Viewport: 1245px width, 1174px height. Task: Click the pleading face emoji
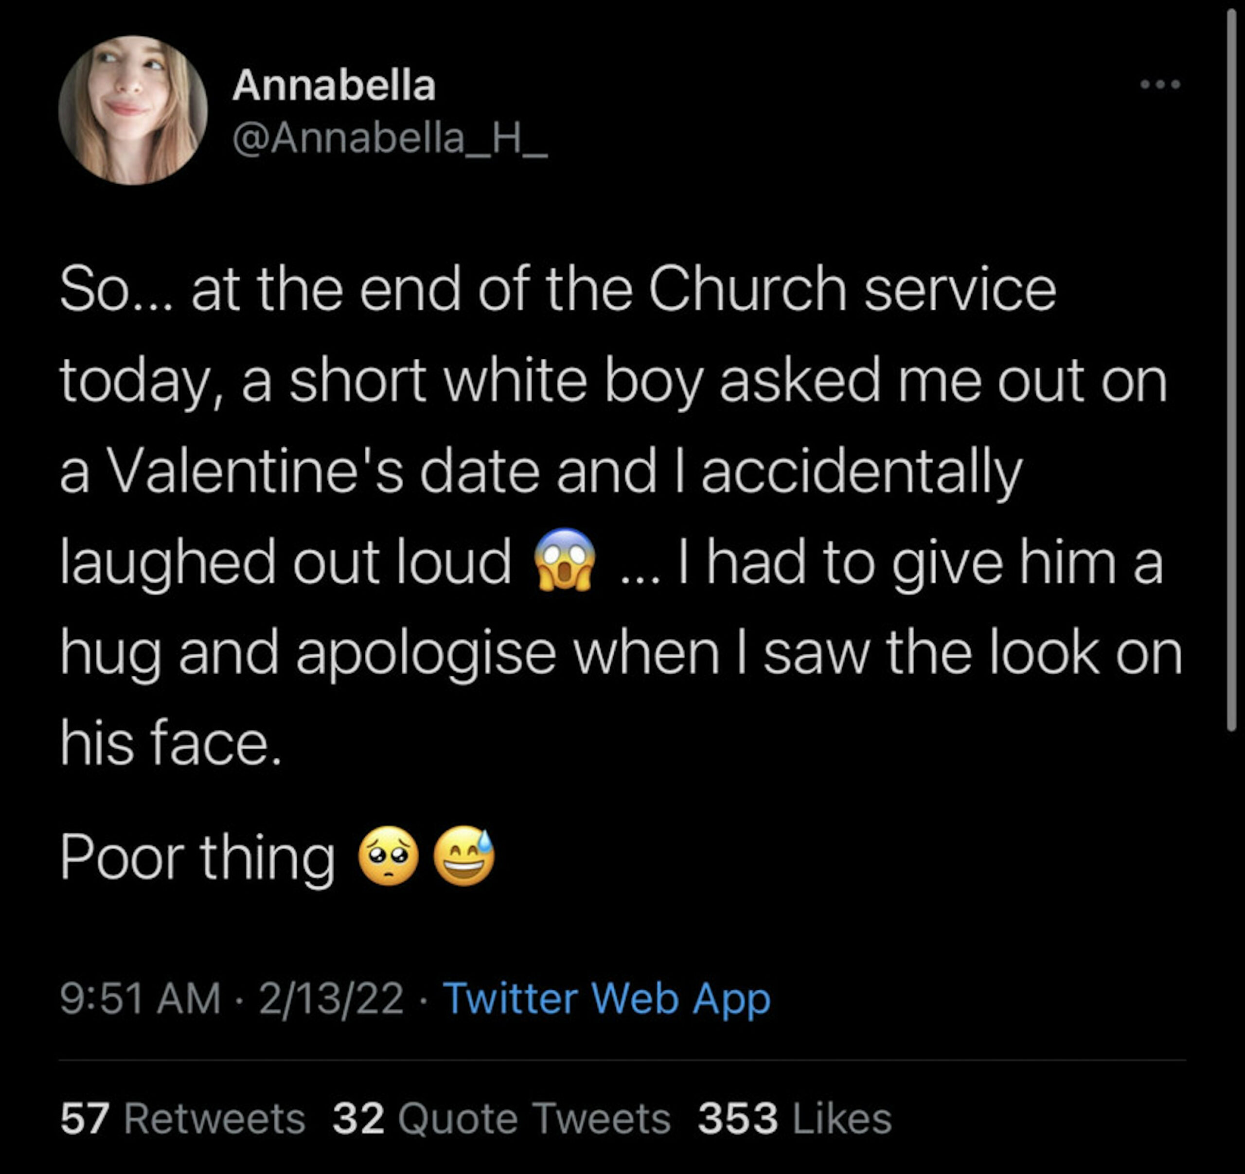388,856
